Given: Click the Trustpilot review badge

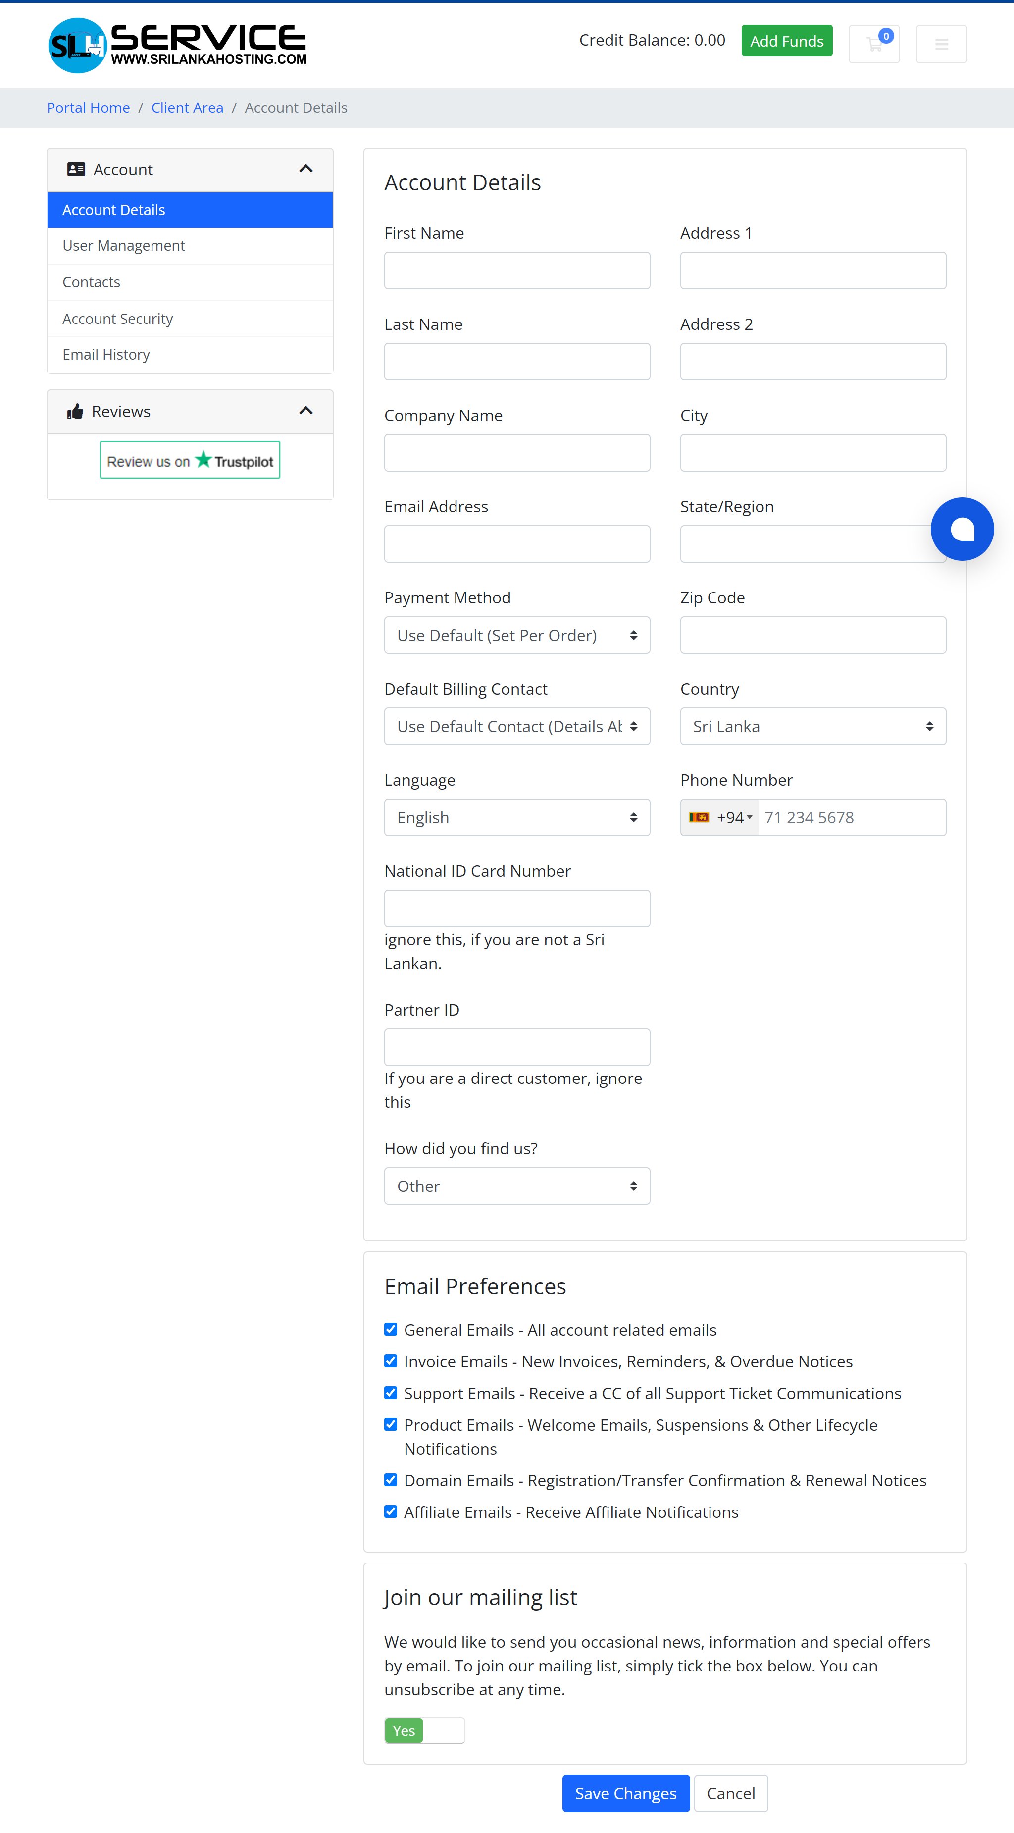Looking at the screenshot, I should pos(190,460).
